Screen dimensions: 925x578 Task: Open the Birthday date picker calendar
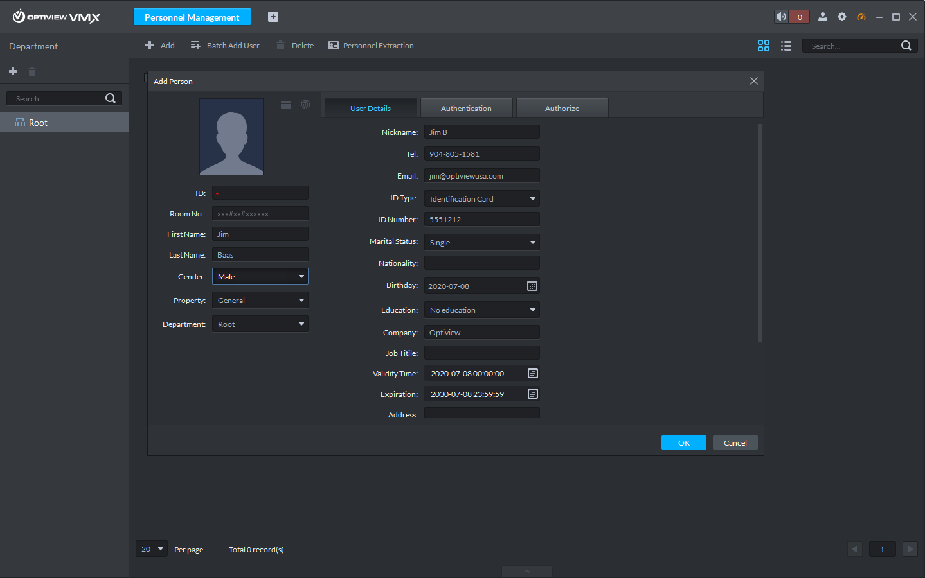pyautogui.click(x=532, y=285)
